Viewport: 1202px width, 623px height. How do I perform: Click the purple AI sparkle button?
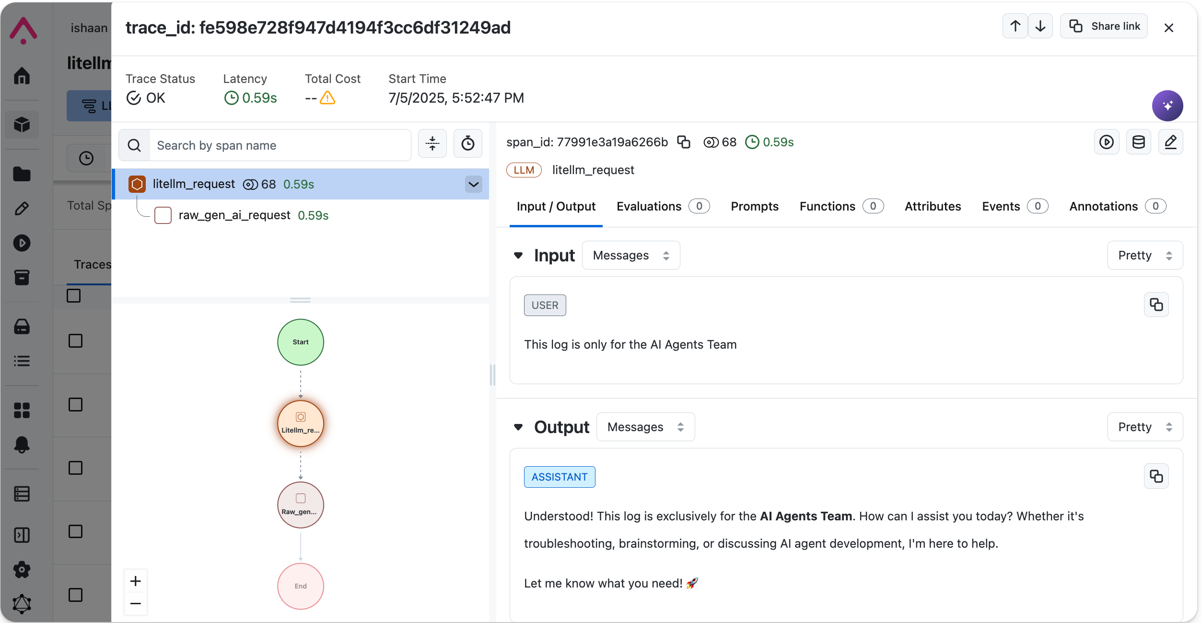tap(1167, 106)
